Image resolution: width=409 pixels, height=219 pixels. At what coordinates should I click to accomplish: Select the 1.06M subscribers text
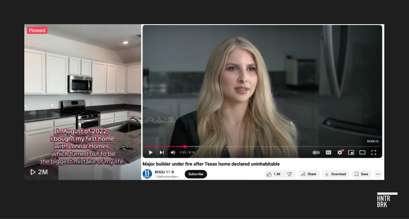pyautogui.click(x=166, y=177)
